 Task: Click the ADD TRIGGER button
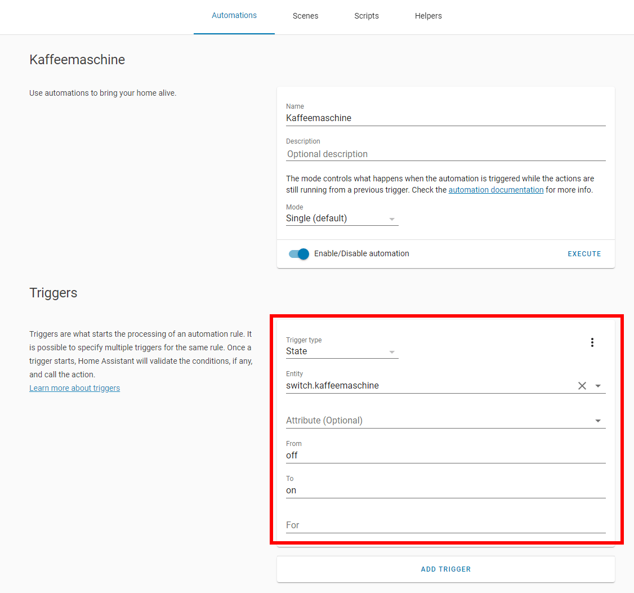click(x=446, y=569)
